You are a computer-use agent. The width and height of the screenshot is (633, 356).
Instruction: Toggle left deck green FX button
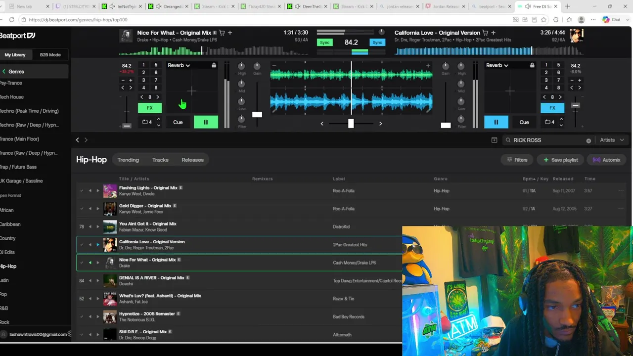tap(150, 108)
